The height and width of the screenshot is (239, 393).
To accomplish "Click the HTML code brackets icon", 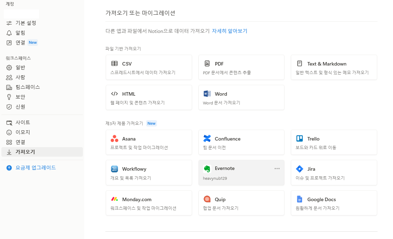I will [114, 94].
